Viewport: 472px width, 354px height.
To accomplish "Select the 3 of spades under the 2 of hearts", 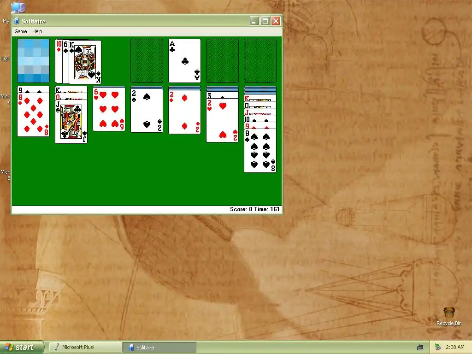I will tap(222, 95).
